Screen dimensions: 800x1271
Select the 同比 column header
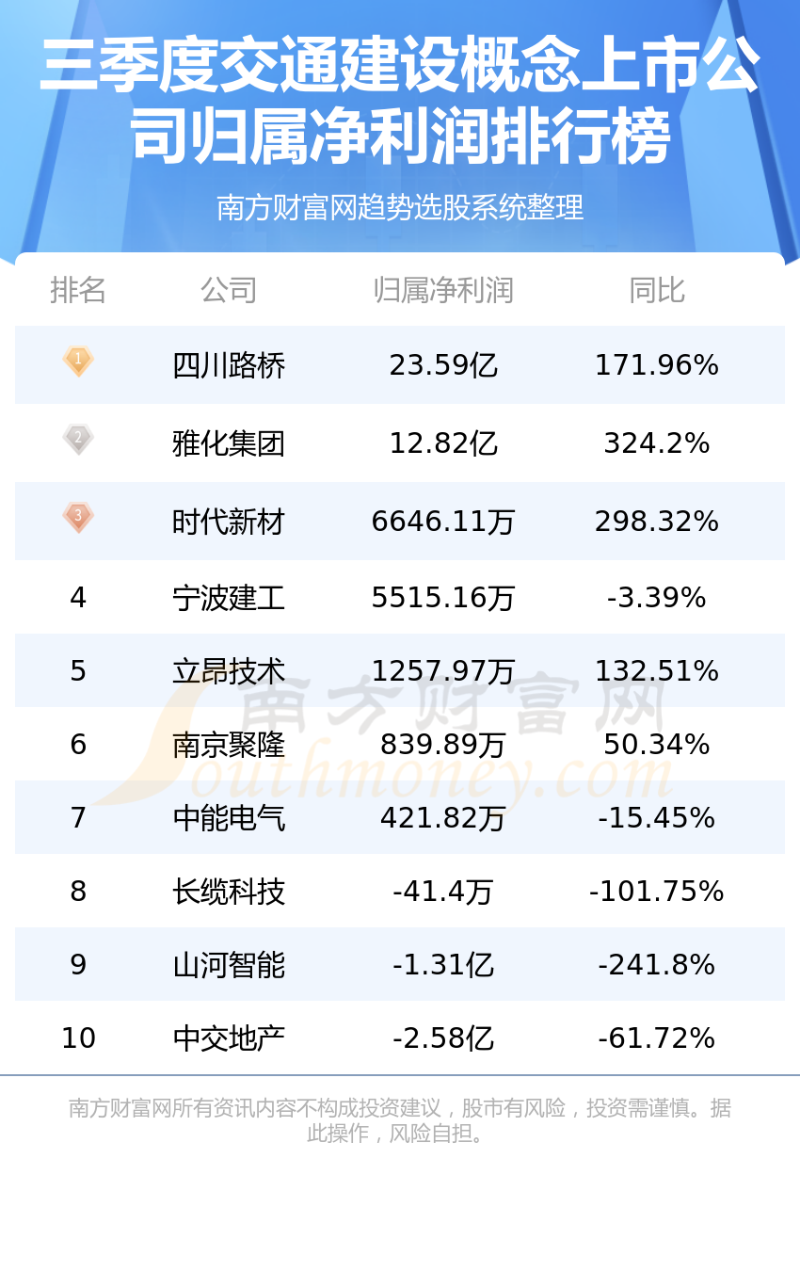(657, 290)
